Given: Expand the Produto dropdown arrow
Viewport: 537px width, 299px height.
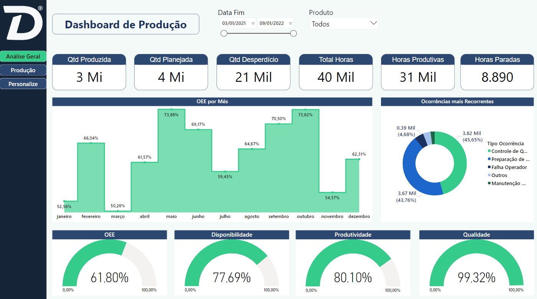Looking at the screenshot, I should [374, 23].
